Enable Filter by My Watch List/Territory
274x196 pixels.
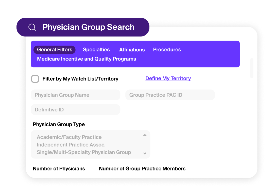click(x=35, y=79)
